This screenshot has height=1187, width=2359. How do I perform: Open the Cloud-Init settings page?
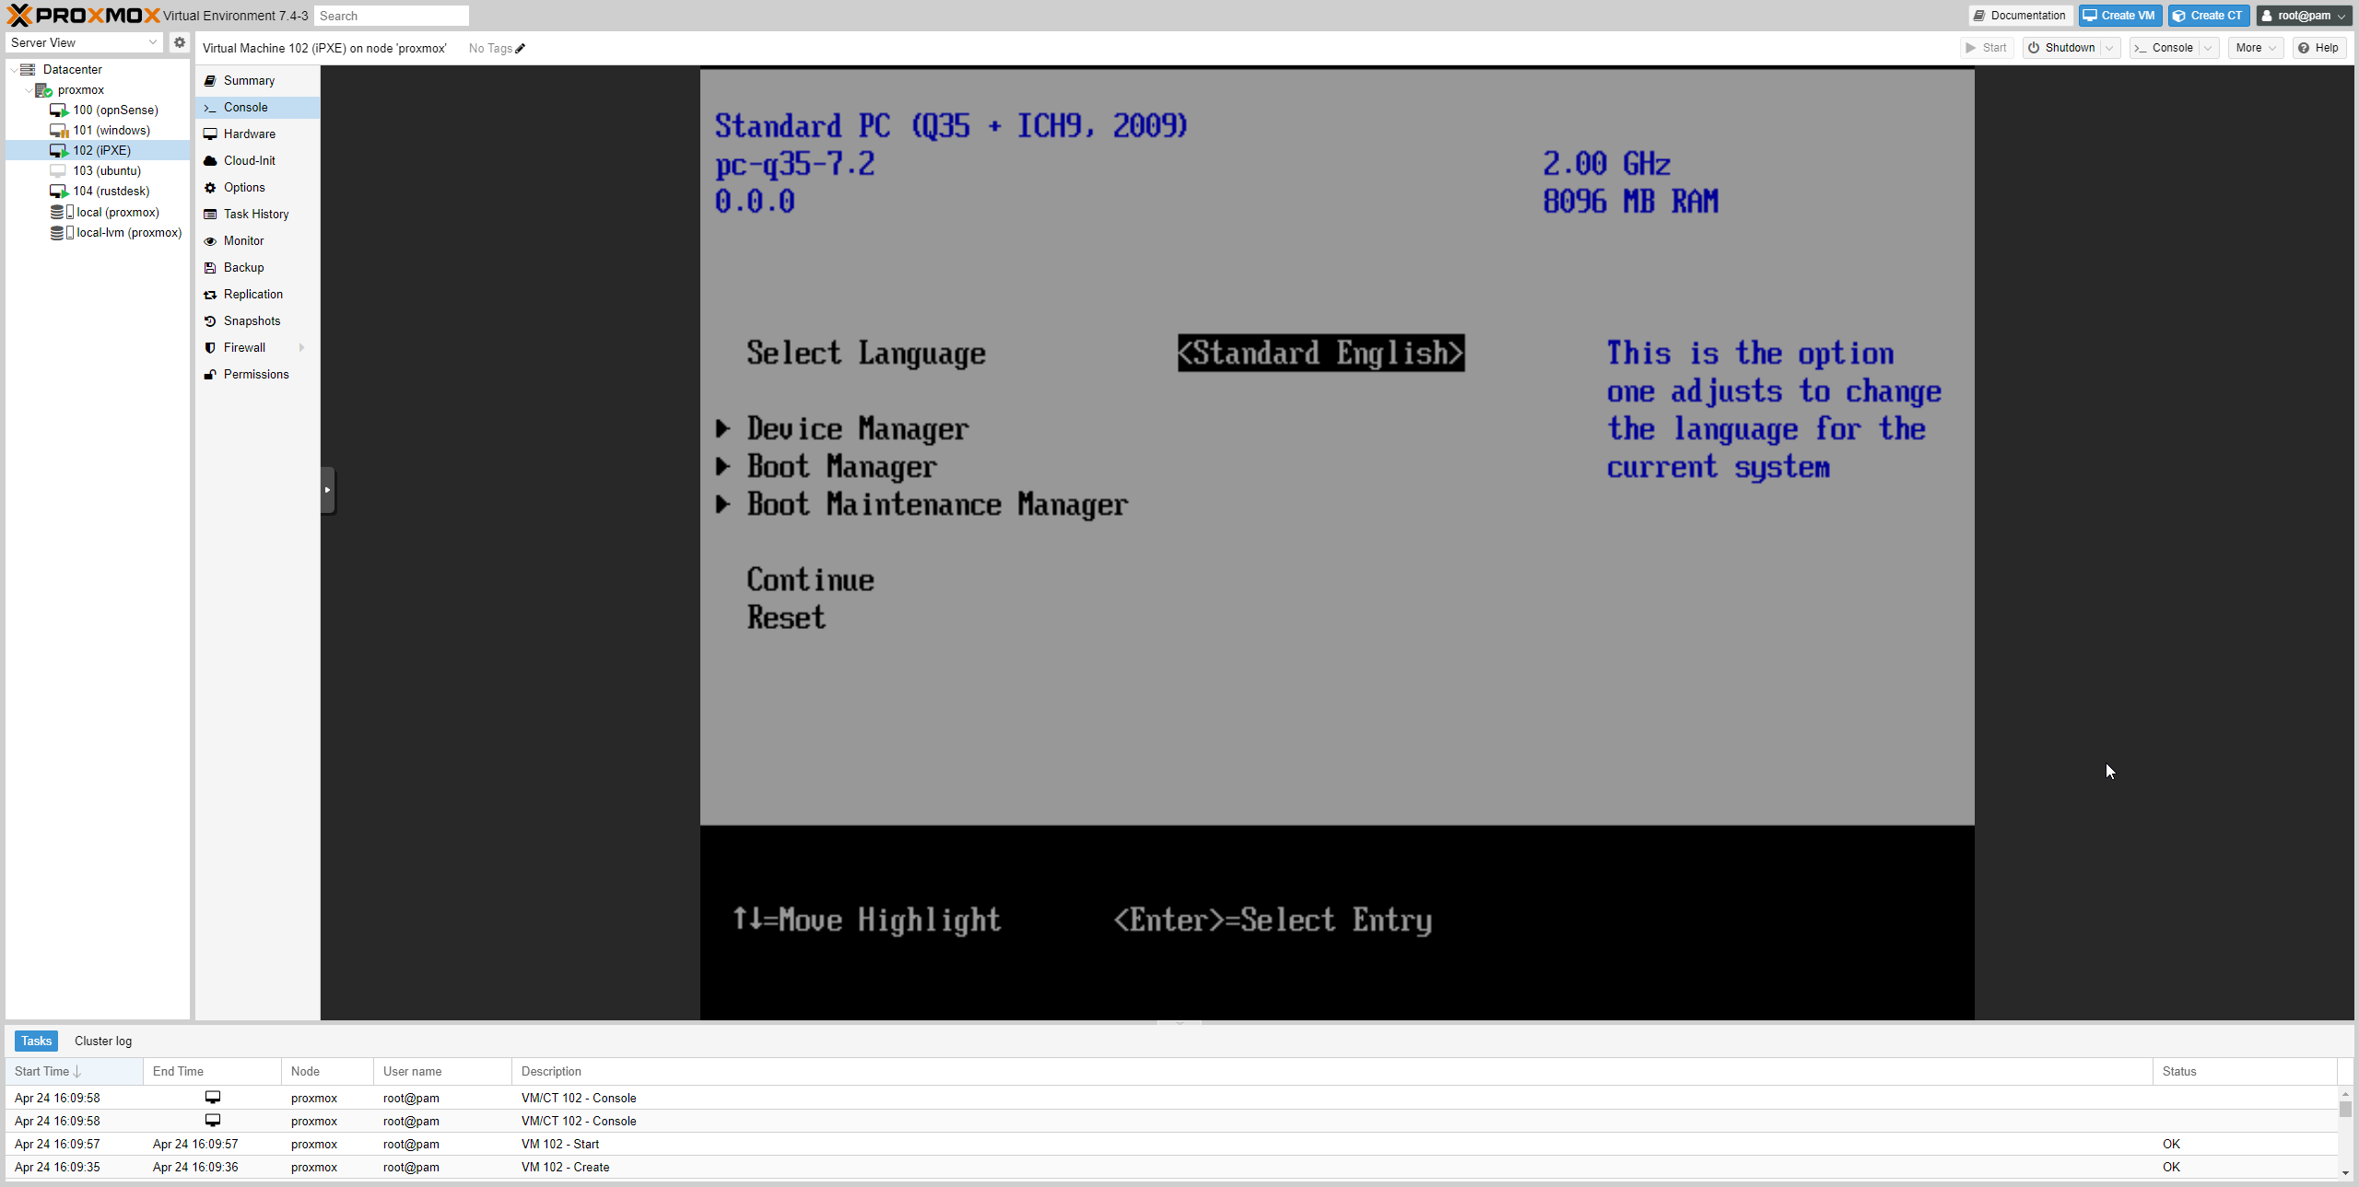tap(249, 160)
